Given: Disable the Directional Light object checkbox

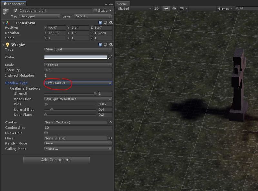Looking at the screenshot, I should (x=15, y=11).
